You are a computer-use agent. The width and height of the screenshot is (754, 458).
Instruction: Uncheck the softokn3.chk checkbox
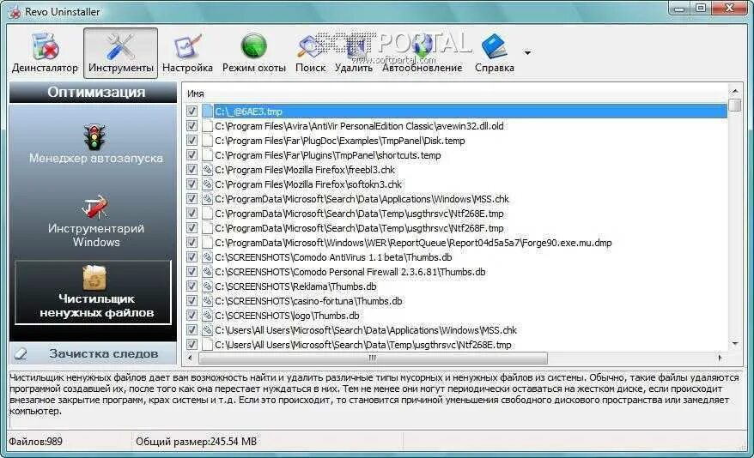[x=192, y=184]
